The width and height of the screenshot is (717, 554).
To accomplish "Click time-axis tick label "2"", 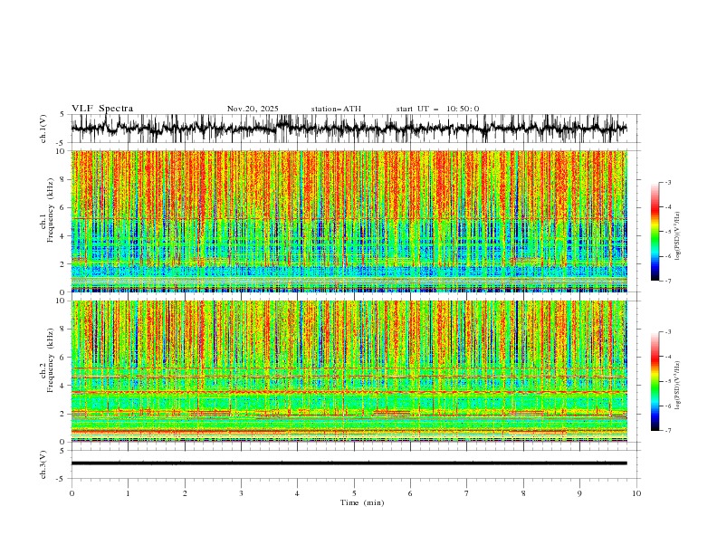I will click(185, 493).
